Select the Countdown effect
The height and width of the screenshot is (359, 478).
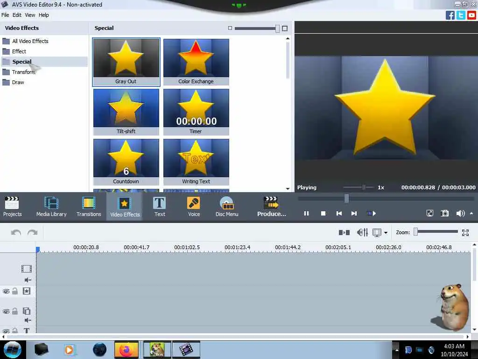(126, 162)
